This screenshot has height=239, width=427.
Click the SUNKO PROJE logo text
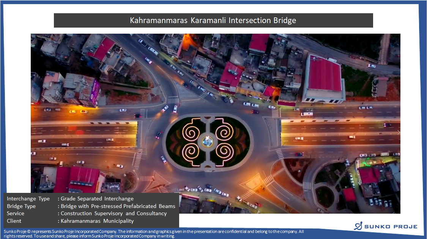pyautogui.click(x=391, y=227)
